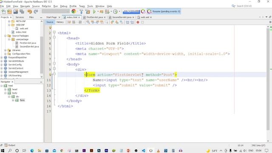Click the Undo arrow icon

coord(30,11)
